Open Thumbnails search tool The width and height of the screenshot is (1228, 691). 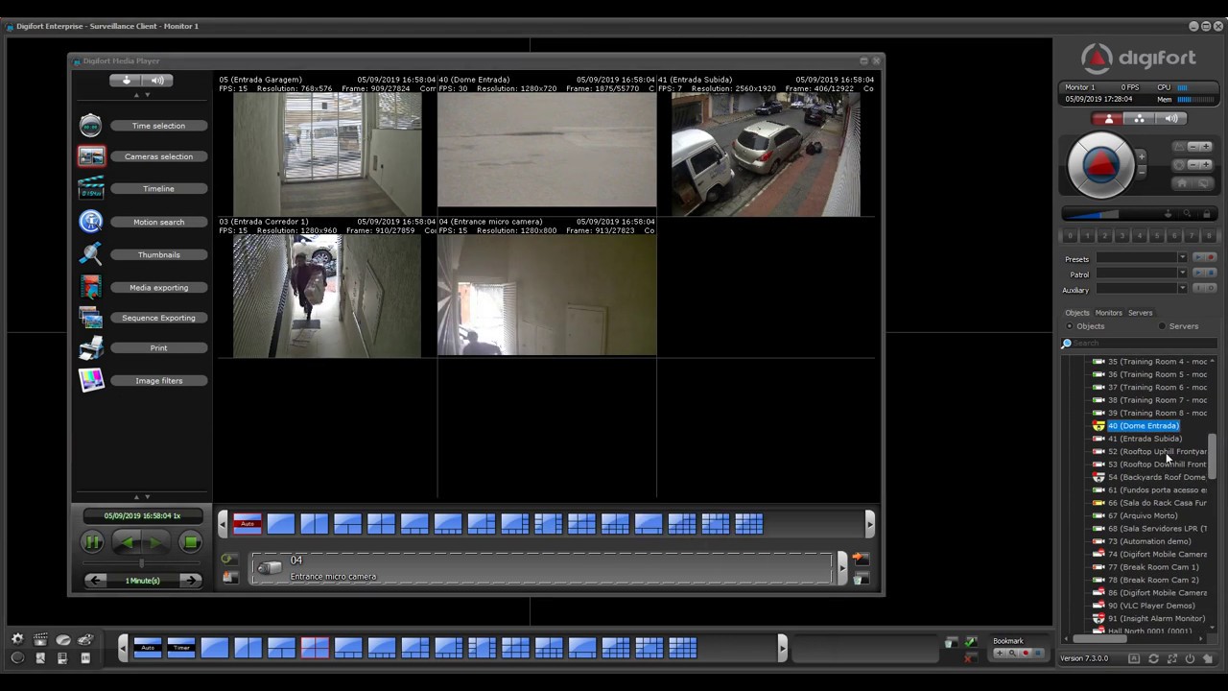[158, 254]
